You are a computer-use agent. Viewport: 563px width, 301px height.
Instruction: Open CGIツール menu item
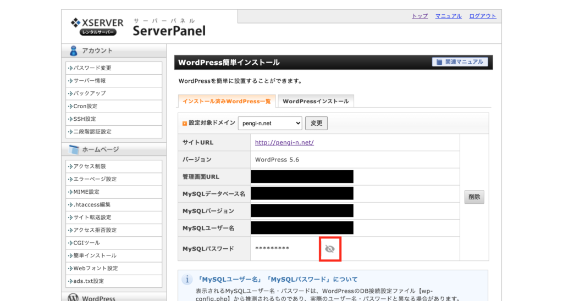(x=114, y=243)
